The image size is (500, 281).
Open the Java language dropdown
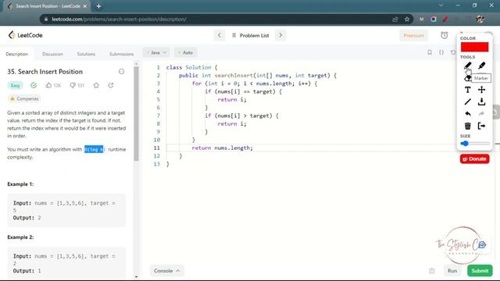click(x=156, y=52)
